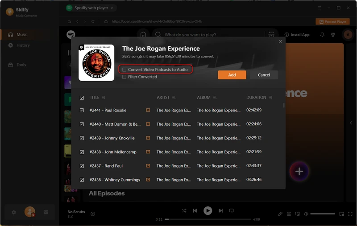Go to browser home page icon
This screenshot has width=357, height=226.
[69, 21]
